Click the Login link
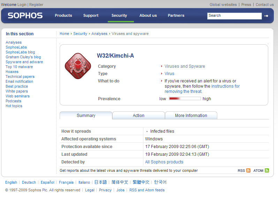The height and width of the screenshot is (198, 278). (22, 5)
